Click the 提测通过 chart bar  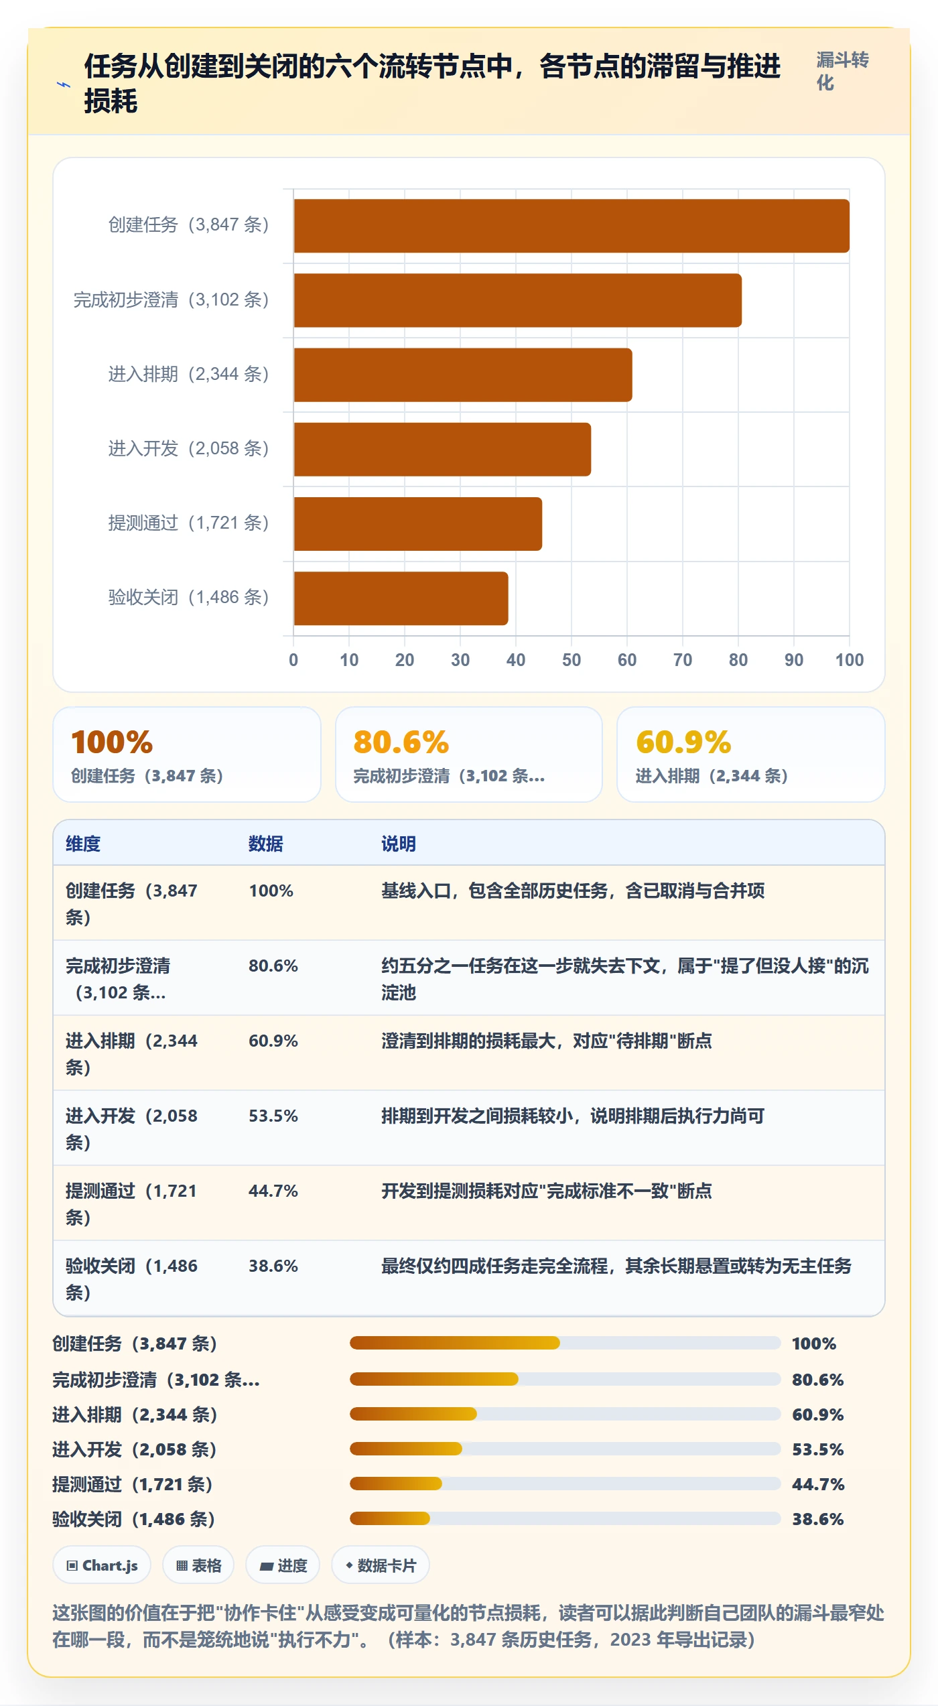click(418, 524)
